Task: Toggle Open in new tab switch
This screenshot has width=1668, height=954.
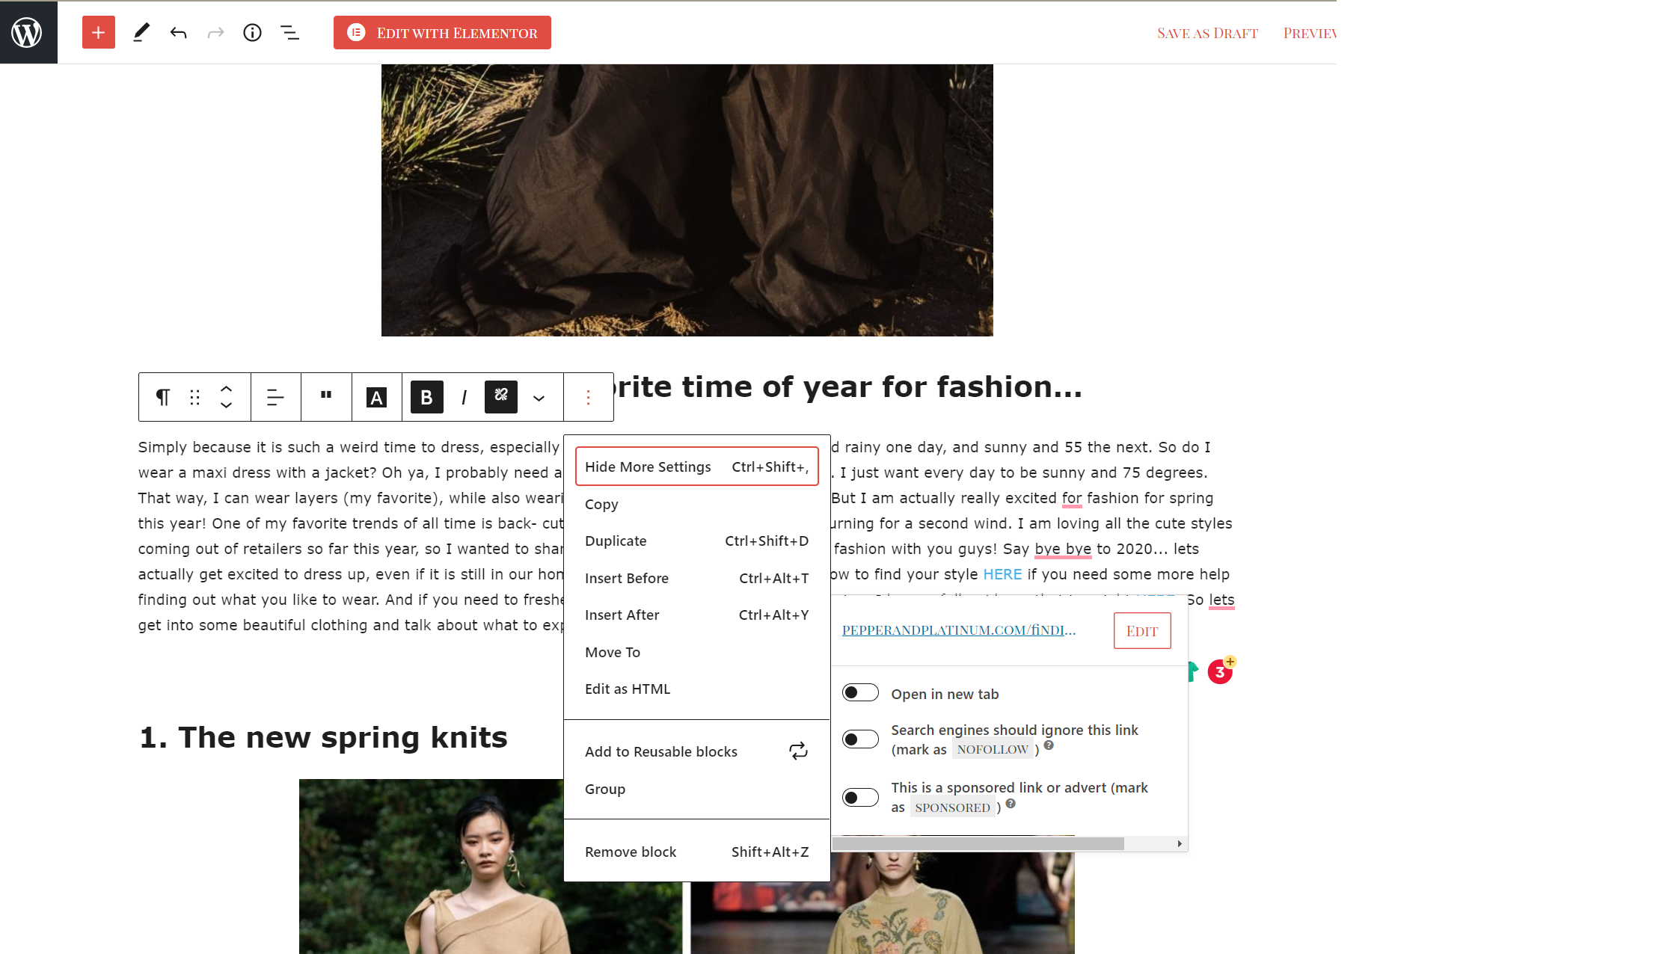Action: (860, 692)
